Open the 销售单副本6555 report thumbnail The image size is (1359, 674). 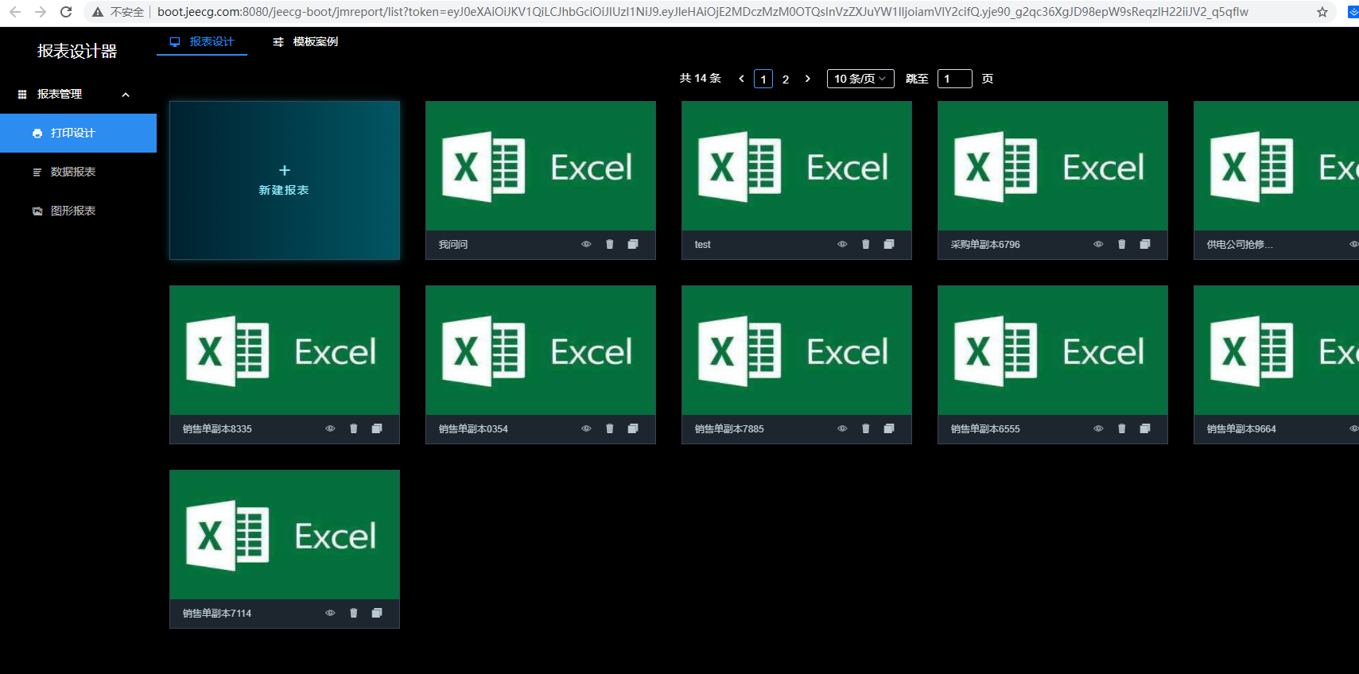click(x=1053, y=351)
